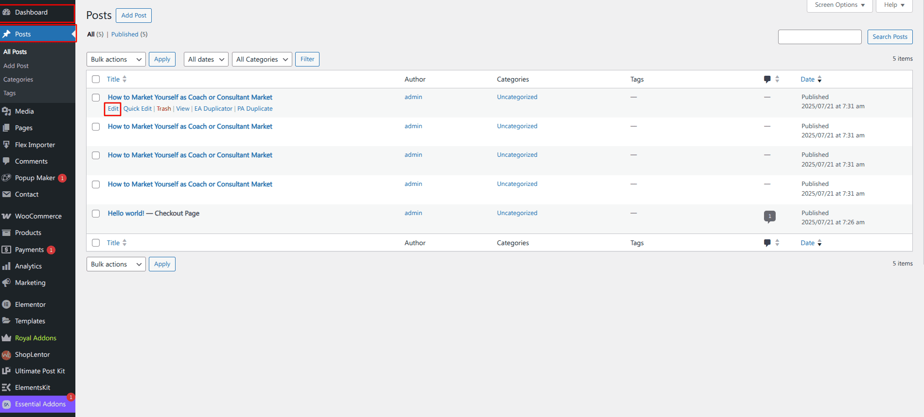Image resolution: width=924 pixels, height=417 pixels.
Task: Click the comments column icon in table header
Action: click(767, 79)
